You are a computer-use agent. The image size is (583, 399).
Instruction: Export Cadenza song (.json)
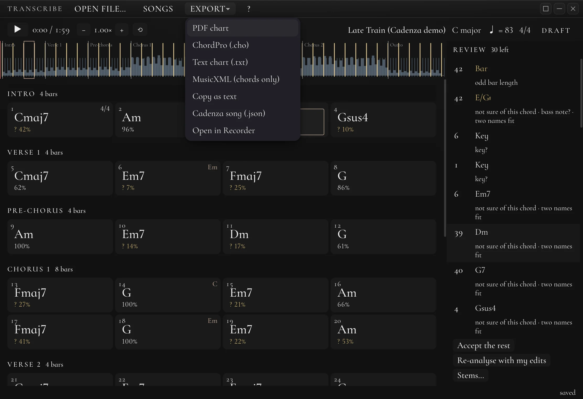pos(242,113)
